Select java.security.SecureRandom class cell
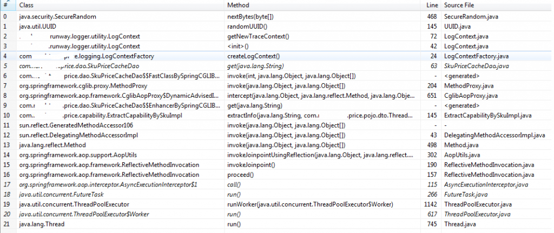Image resolution: width=554 pixels, height=233 pixels. (58, 17)
